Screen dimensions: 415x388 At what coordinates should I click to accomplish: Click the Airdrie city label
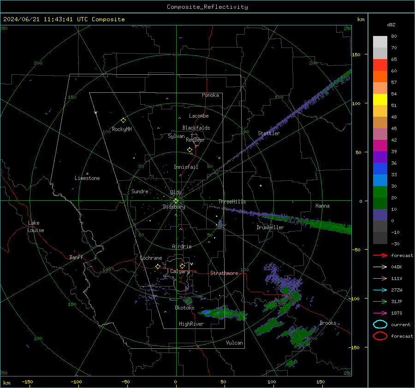coord(182,246)
